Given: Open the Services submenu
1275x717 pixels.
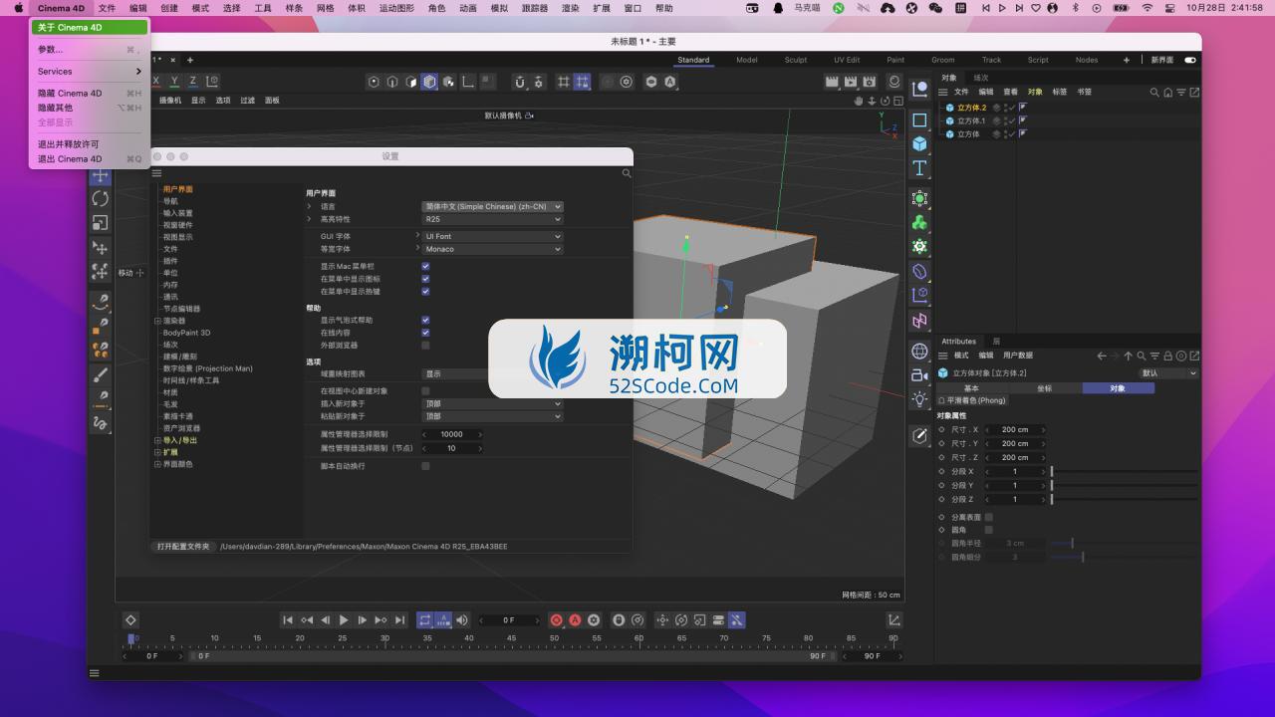Looking at the screenshot, I should [90, 72].
